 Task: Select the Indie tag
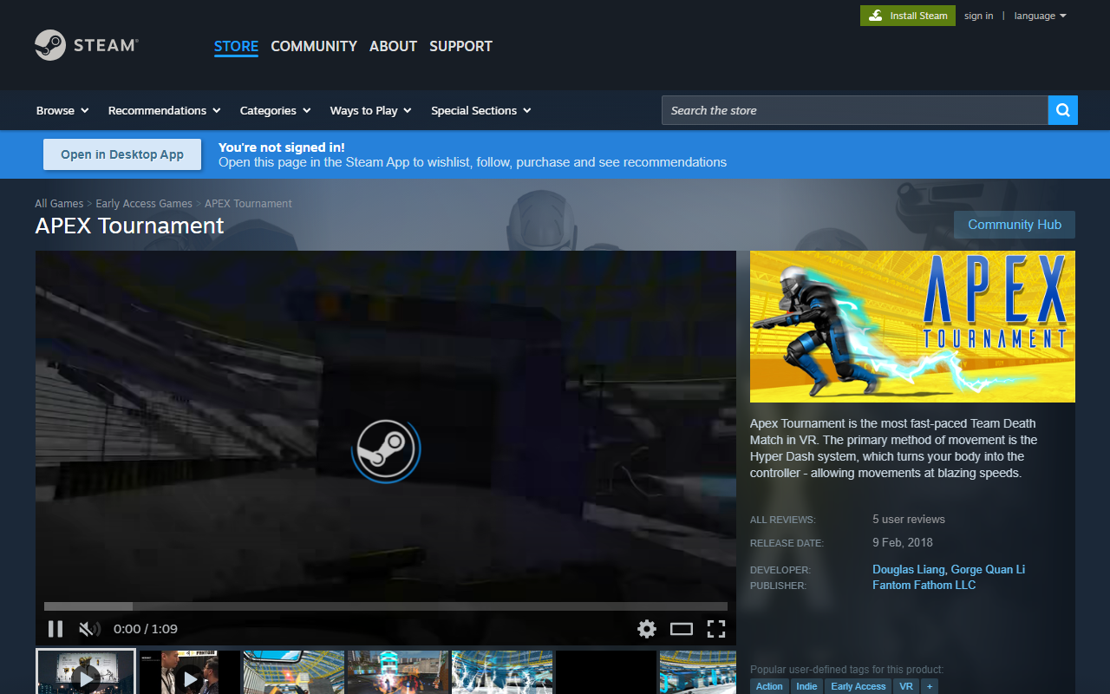(806, 686)
